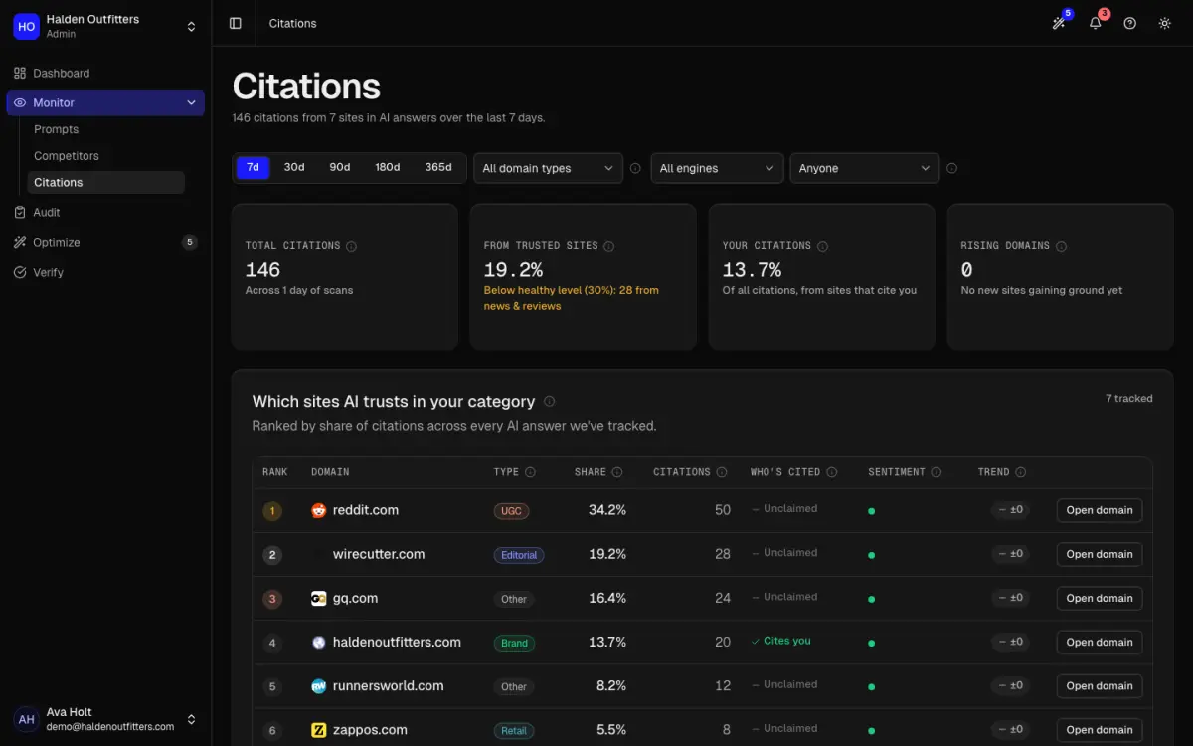Click the From Trusted Sites info icon
Viewport: 1193px width, 746px height.
[609, 246]
